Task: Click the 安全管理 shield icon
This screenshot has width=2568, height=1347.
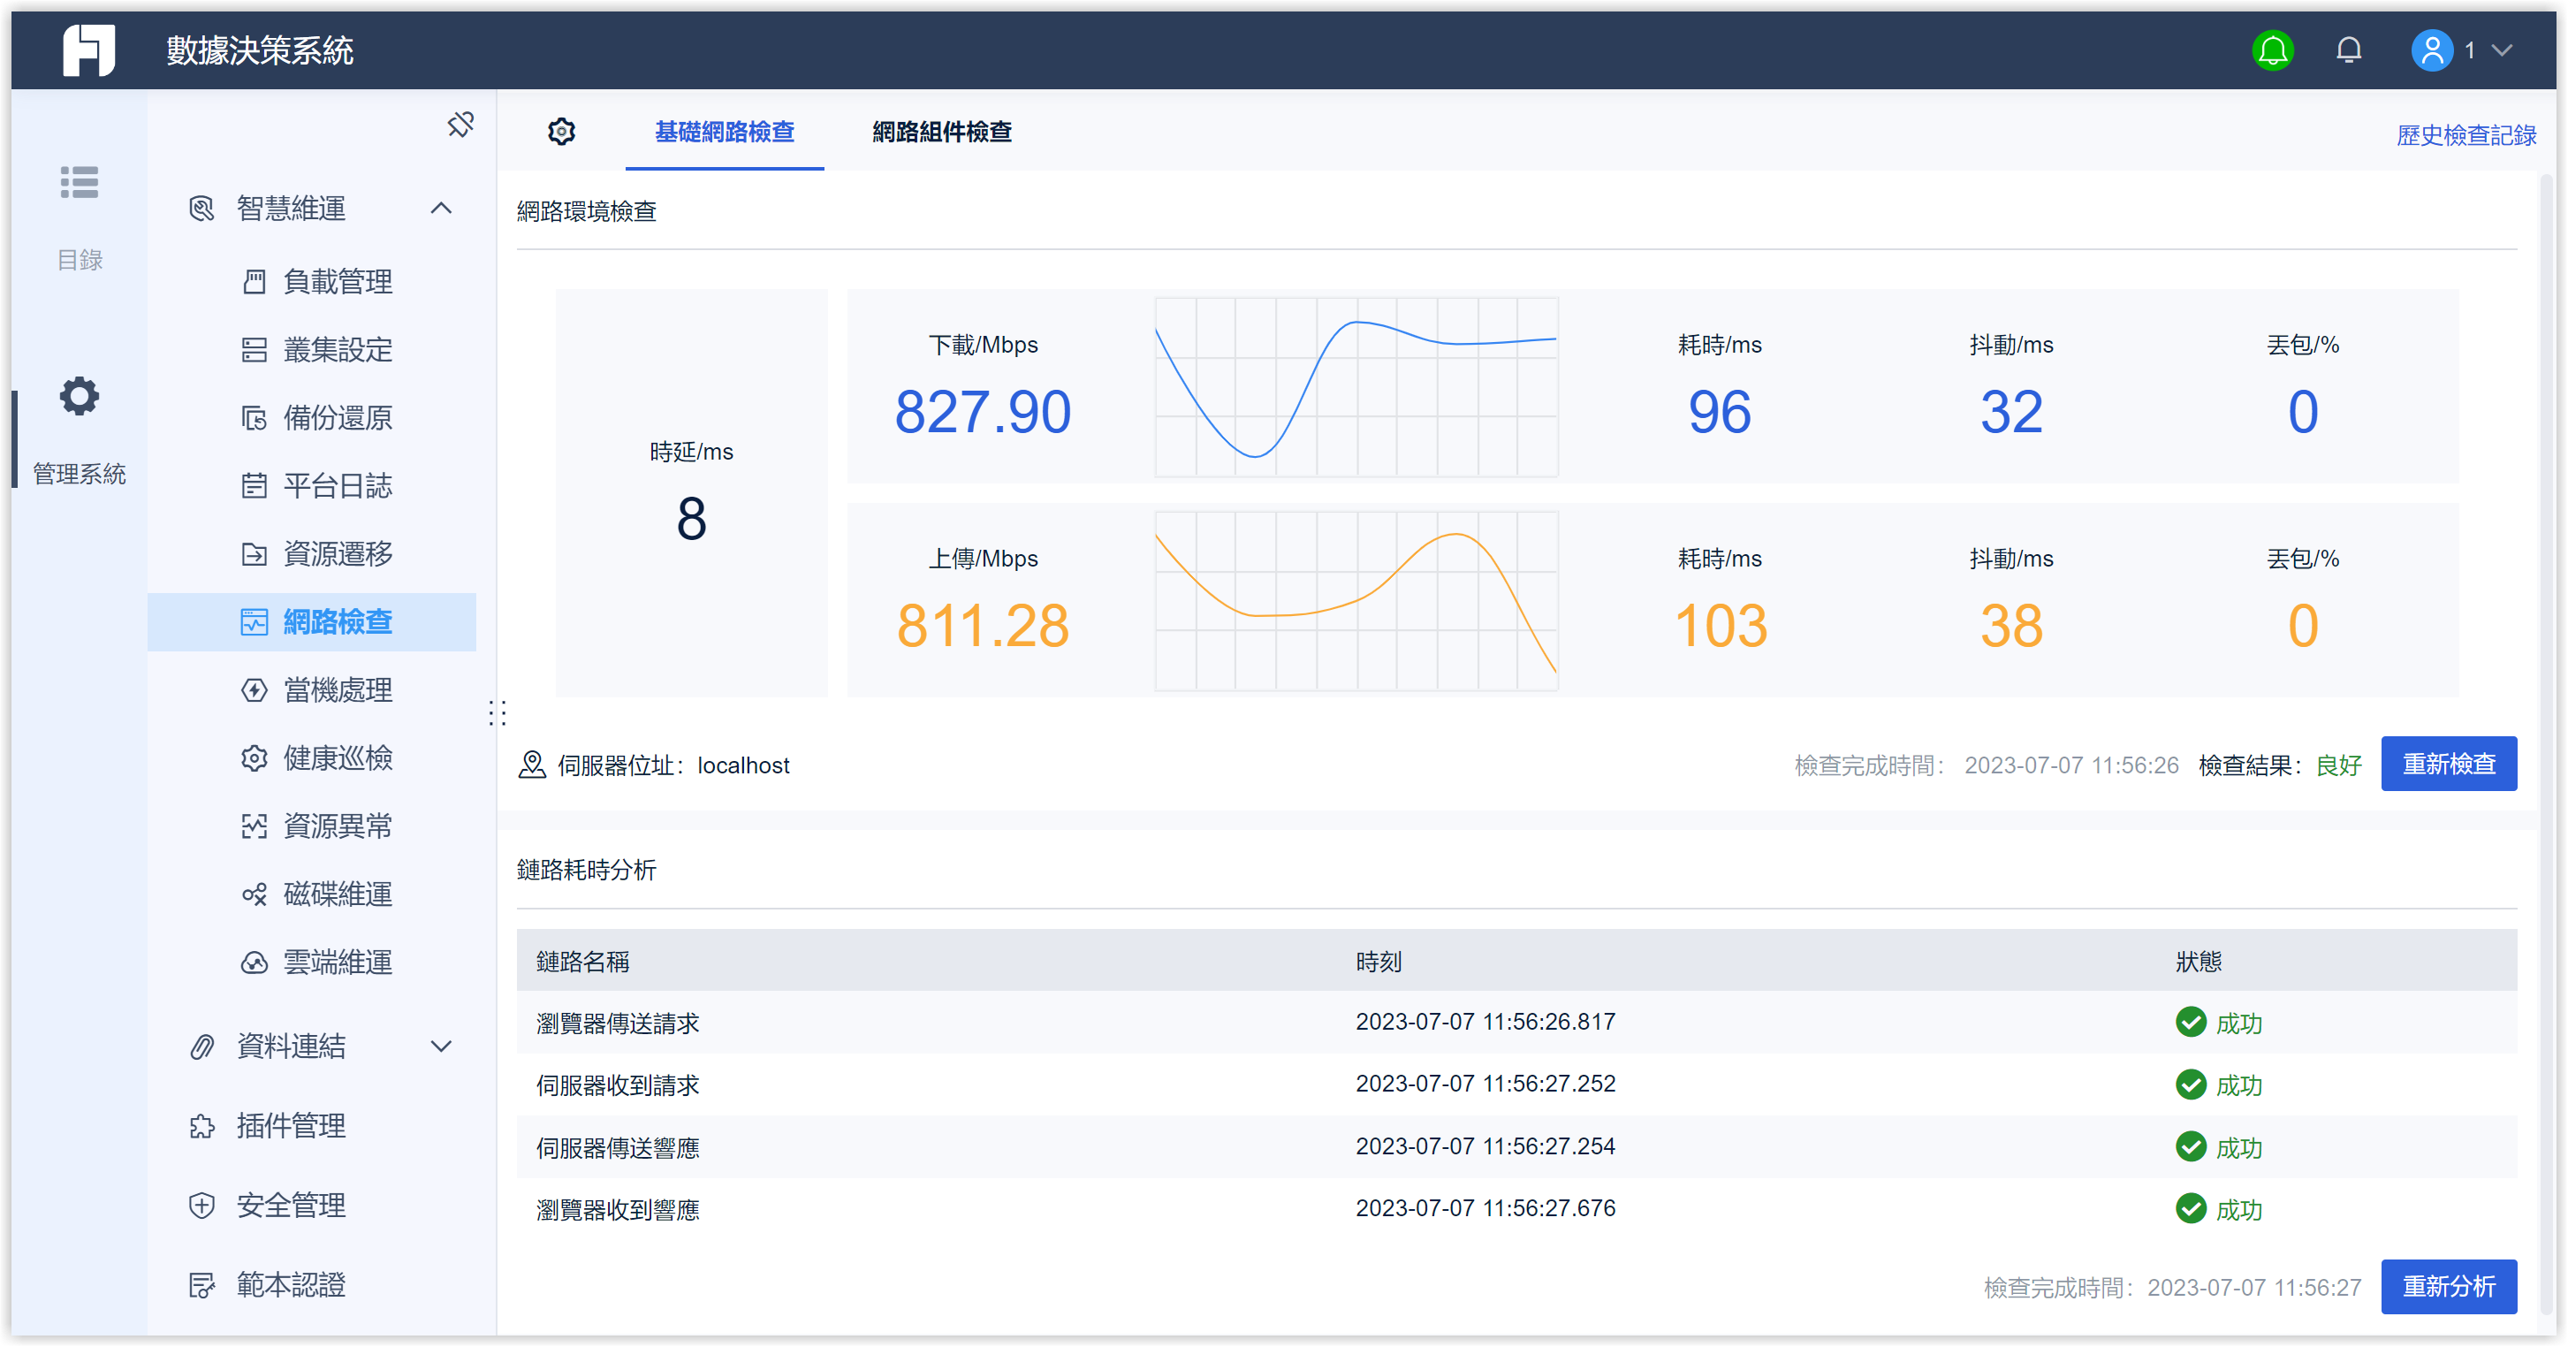Action: (202, 1206)
